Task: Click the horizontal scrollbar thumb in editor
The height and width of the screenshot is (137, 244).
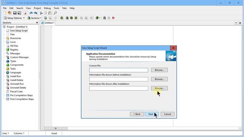Action: [56, 129]
